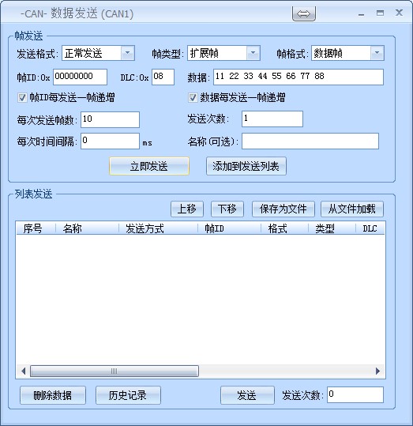Click the DLC input field

pyautogui.click(x=163, y=77)
